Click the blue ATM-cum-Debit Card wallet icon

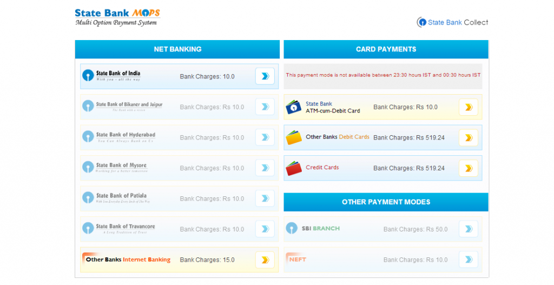point(293,107)
